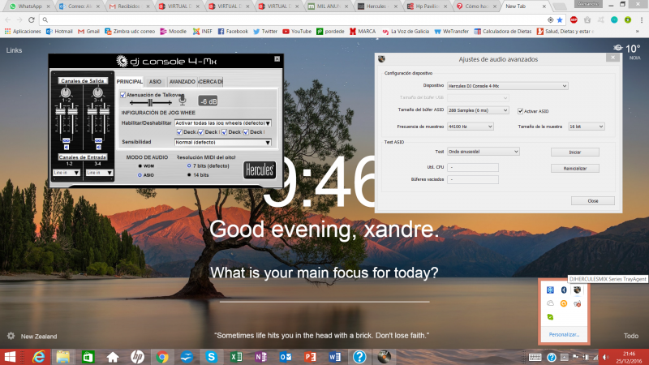
Task: Toggle the Atenuación de Talkover checkbox
Action: tap(123, 95)
